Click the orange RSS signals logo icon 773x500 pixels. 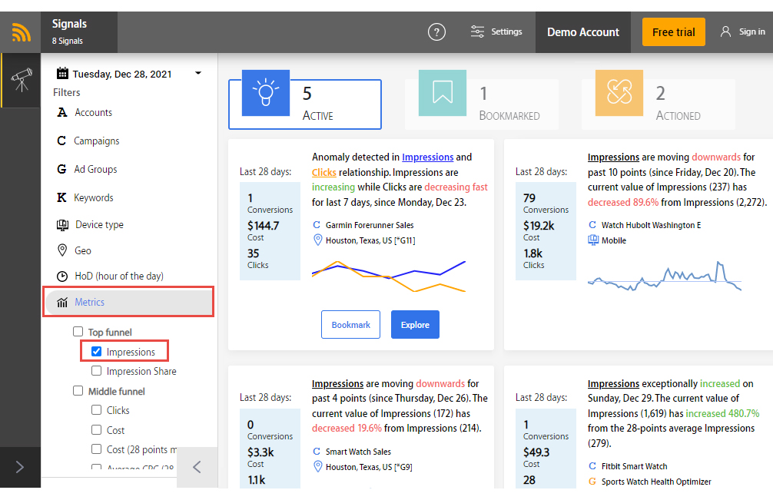[x=21, y=32]
